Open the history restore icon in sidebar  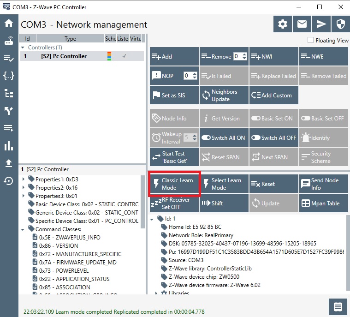(x=9, y=181)
